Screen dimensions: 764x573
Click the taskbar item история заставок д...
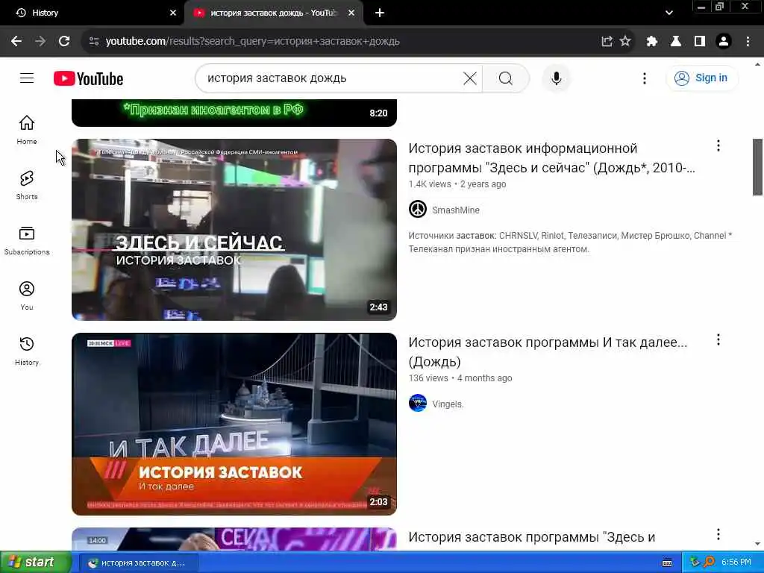(x=138, y=563)
